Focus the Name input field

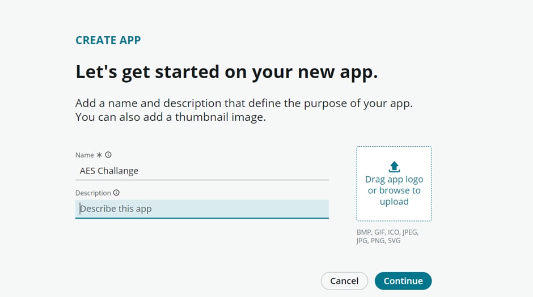pyautogui.click(x=202, y=171)
